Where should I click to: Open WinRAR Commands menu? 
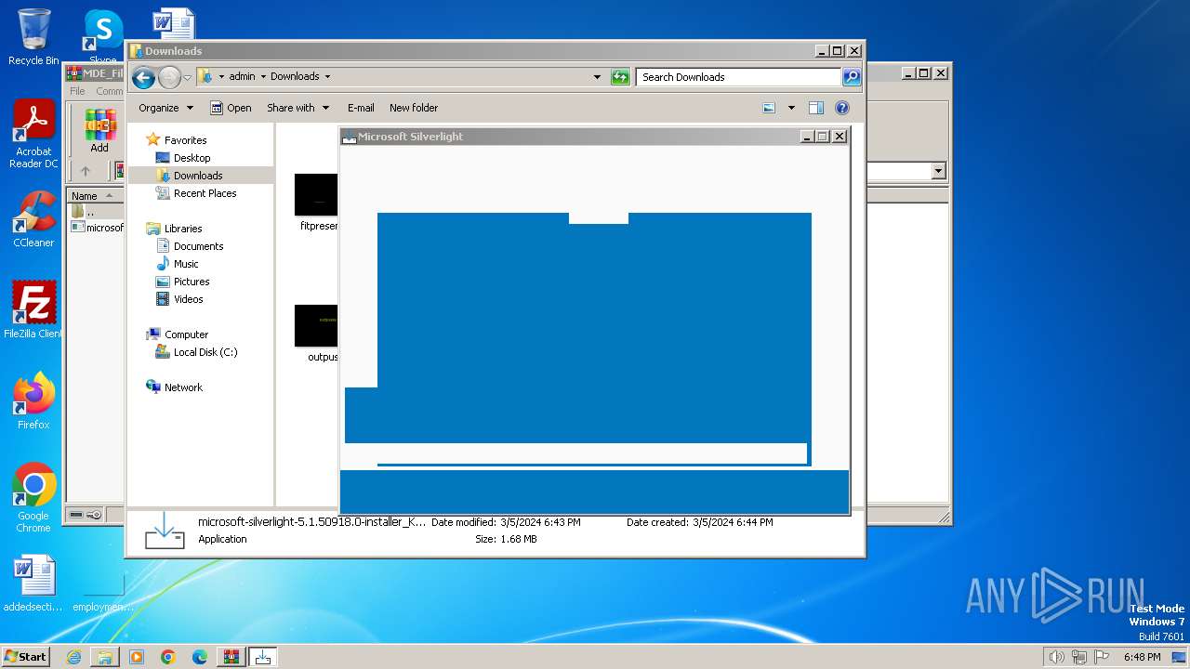pyautogui.click(x=109, y=91)
